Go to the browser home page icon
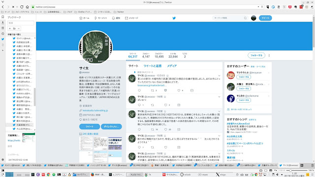 pyautogui.click(x=28, y=7)
